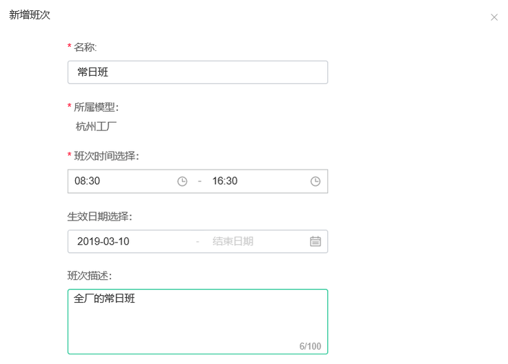Select the start time field 08:30
The height and width of the screenshot is (364, 508).
(123, 181)
